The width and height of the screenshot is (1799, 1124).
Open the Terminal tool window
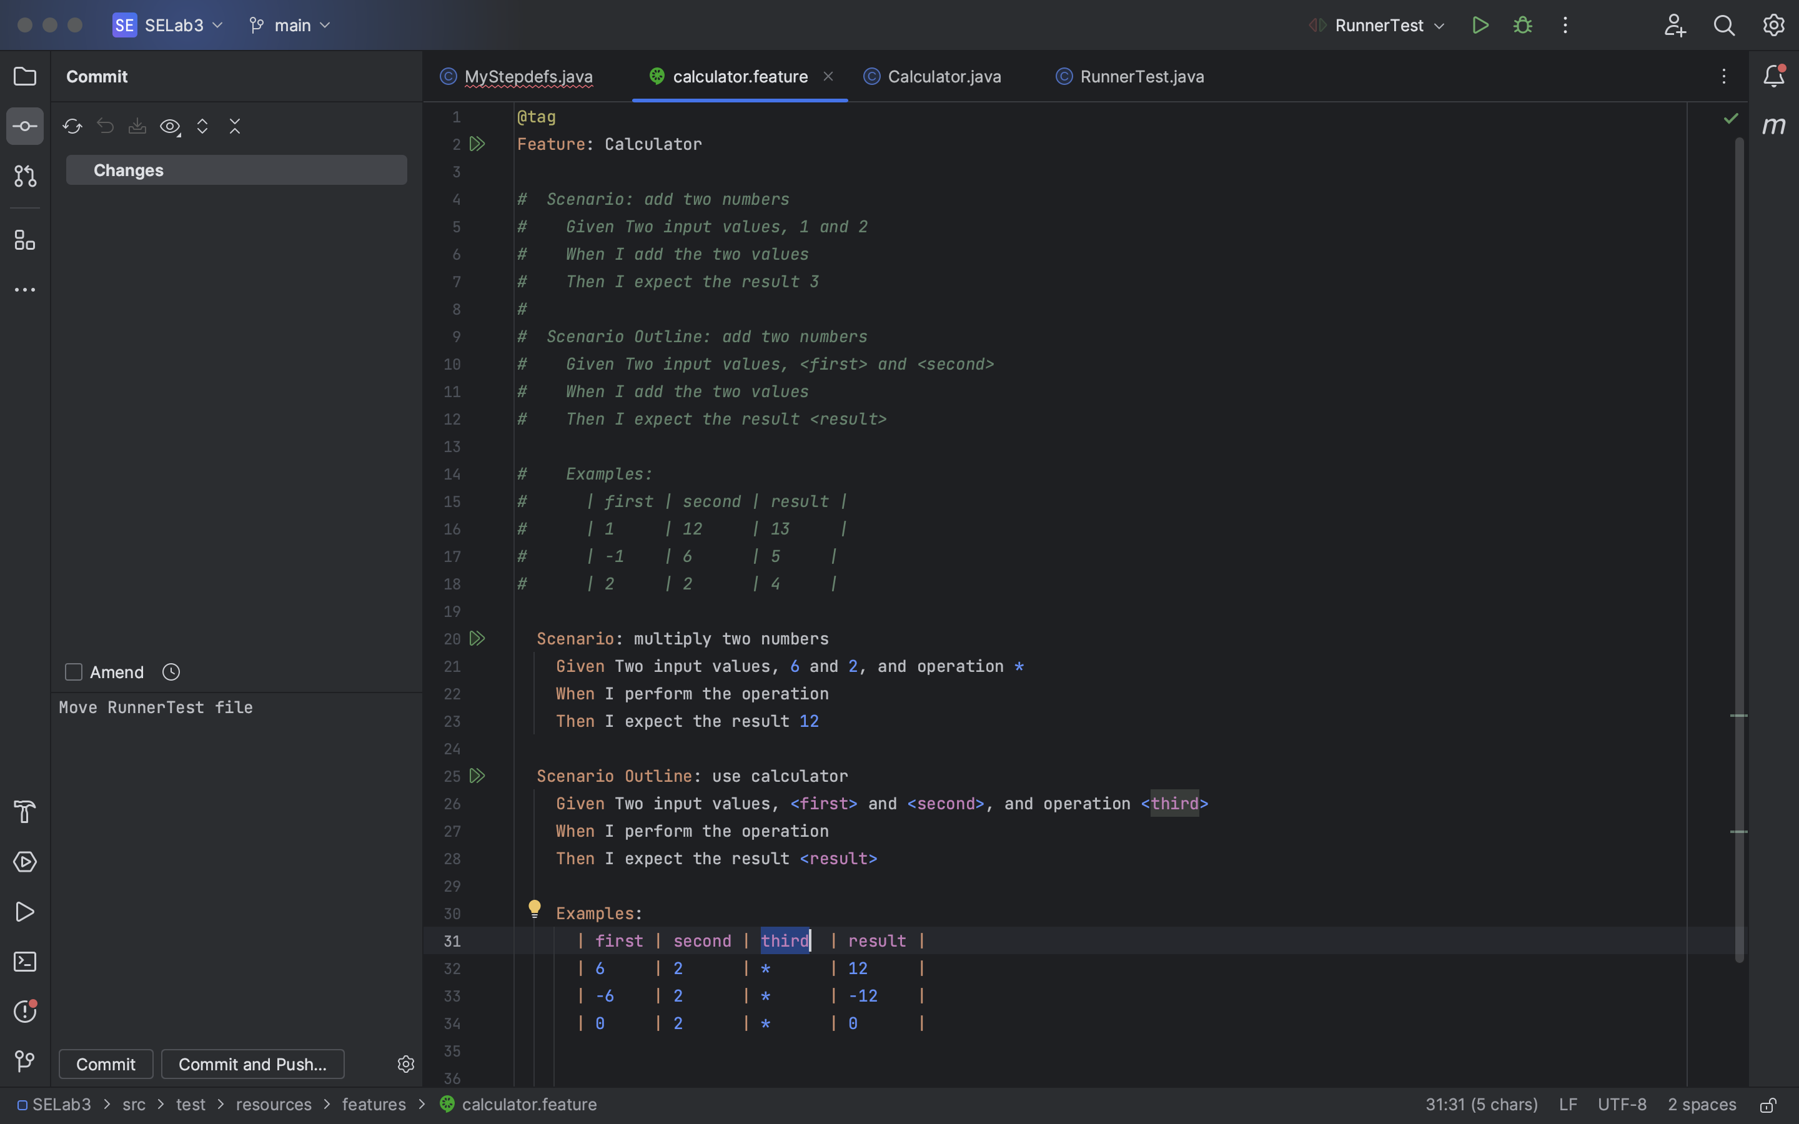click(x=24, y=961)
